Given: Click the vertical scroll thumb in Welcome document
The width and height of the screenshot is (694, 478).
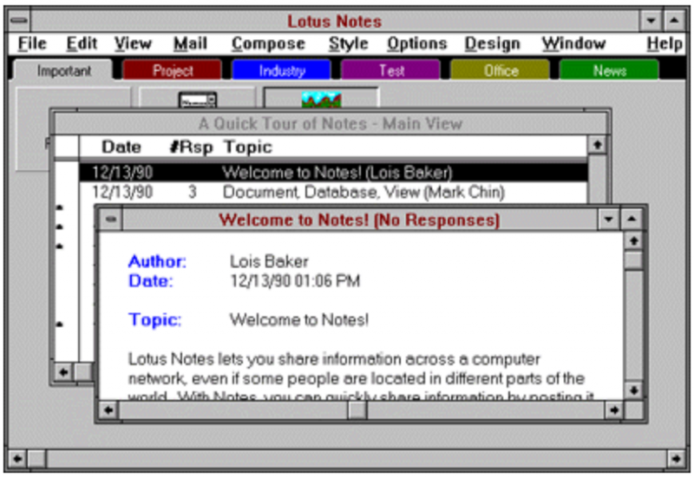Looking at the screenshot, I should [x=633, y=259].
